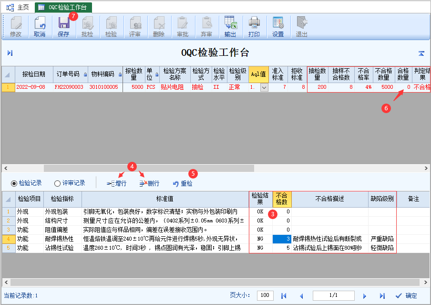431x305 pixels.
Task: Click the 报检日期 column header
Action: (x=34, y=74)
